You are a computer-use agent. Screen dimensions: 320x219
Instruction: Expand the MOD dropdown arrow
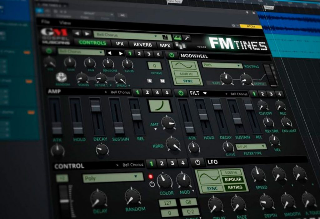click(193, 191)
